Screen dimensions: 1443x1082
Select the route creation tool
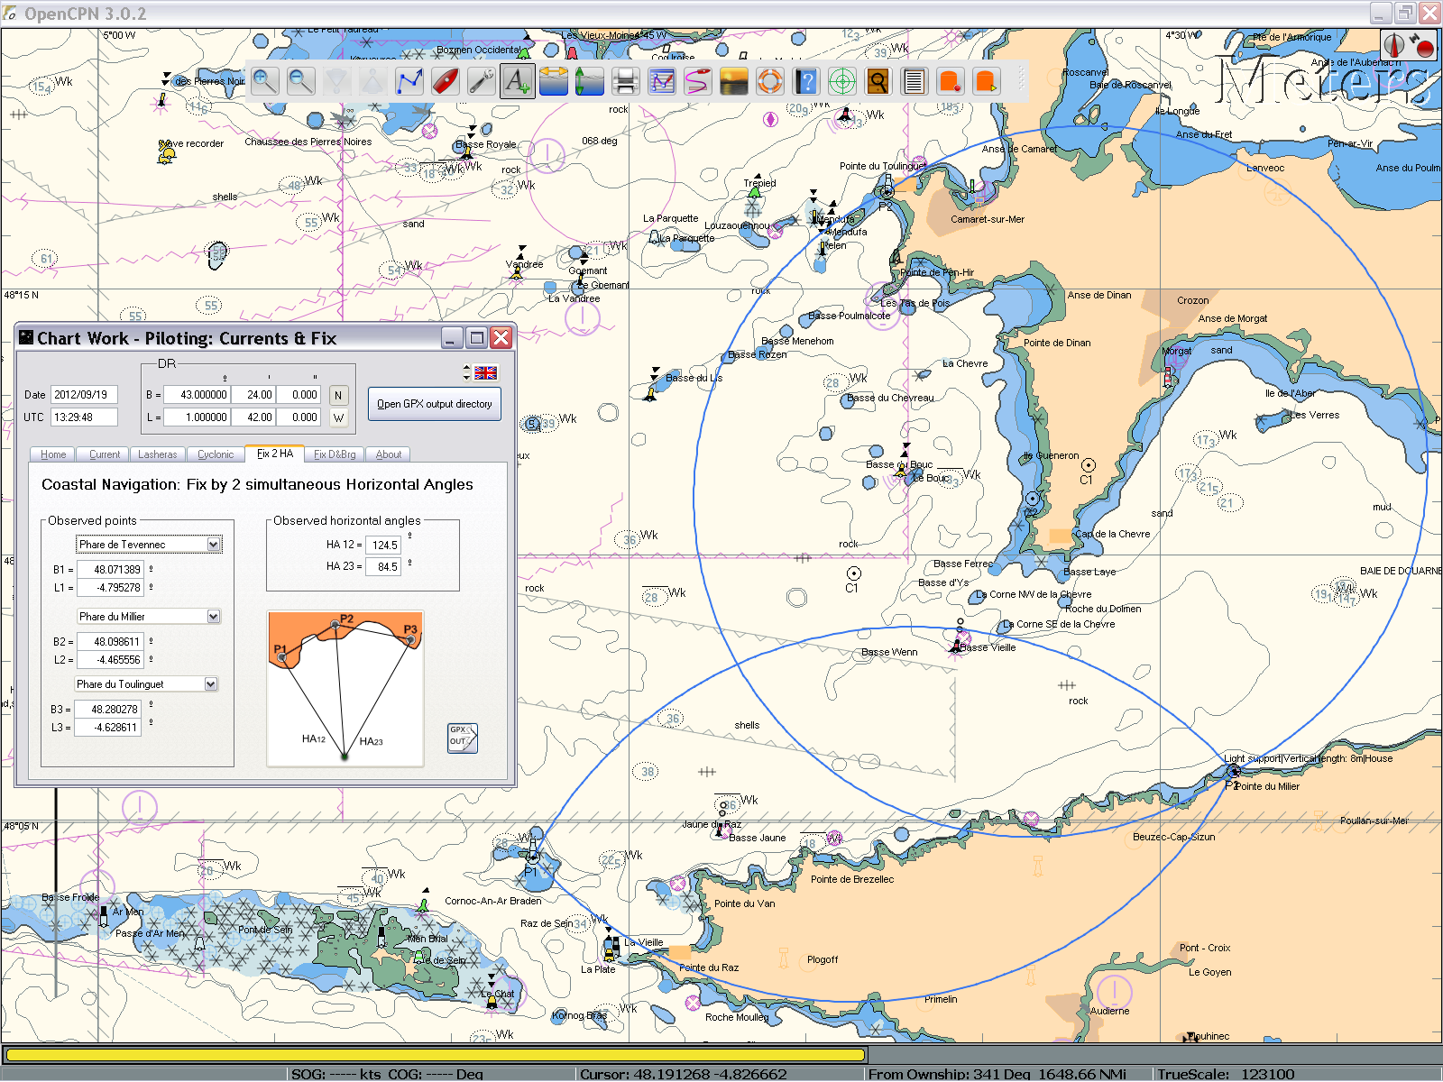[x=409, y=81]
